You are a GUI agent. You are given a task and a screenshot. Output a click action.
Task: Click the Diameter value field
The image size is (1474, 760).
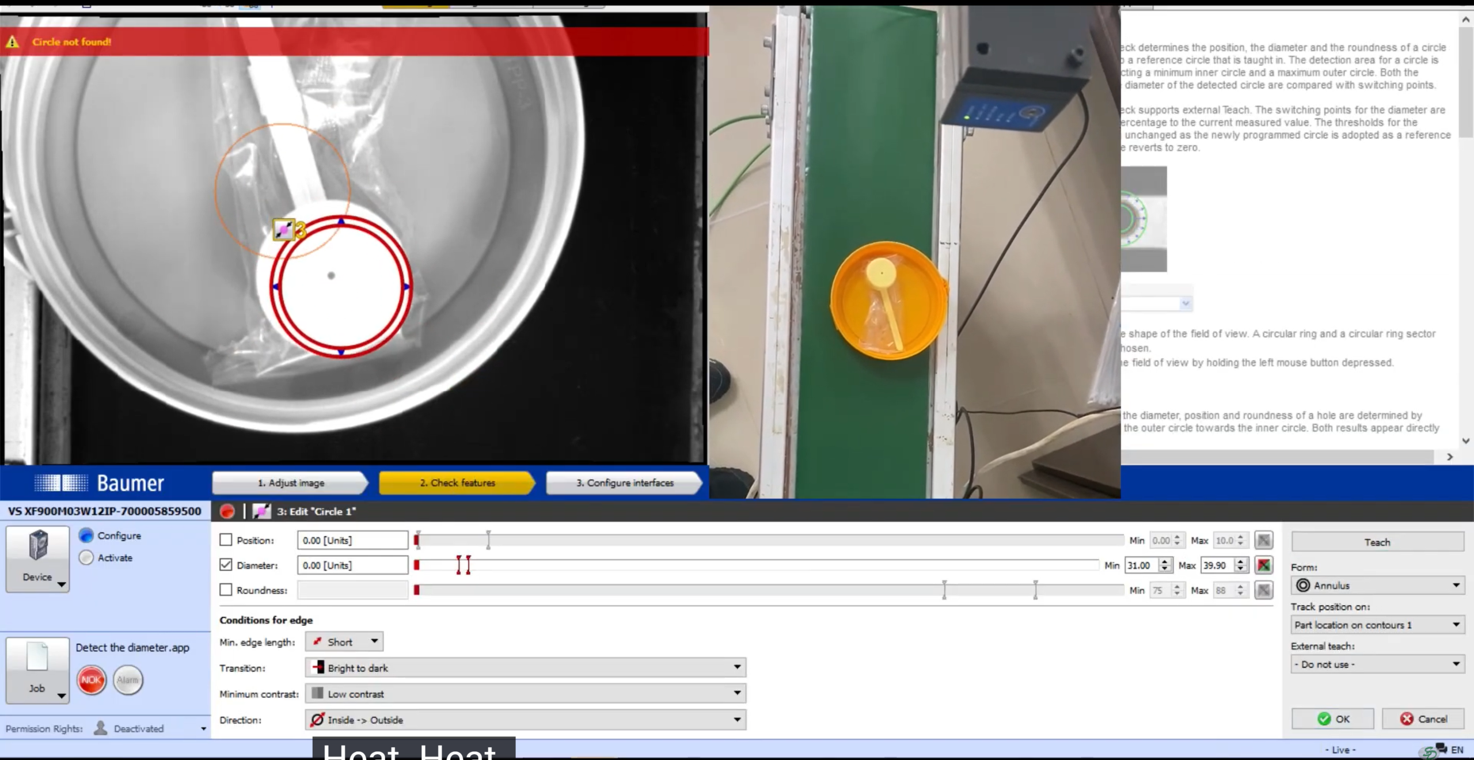coord(352,565)
